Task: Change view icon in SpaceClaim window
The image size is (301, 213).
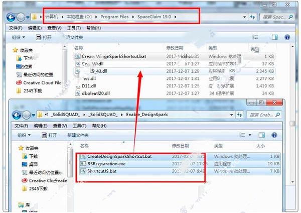Action: pyautogui.click(x=255, y=37)
